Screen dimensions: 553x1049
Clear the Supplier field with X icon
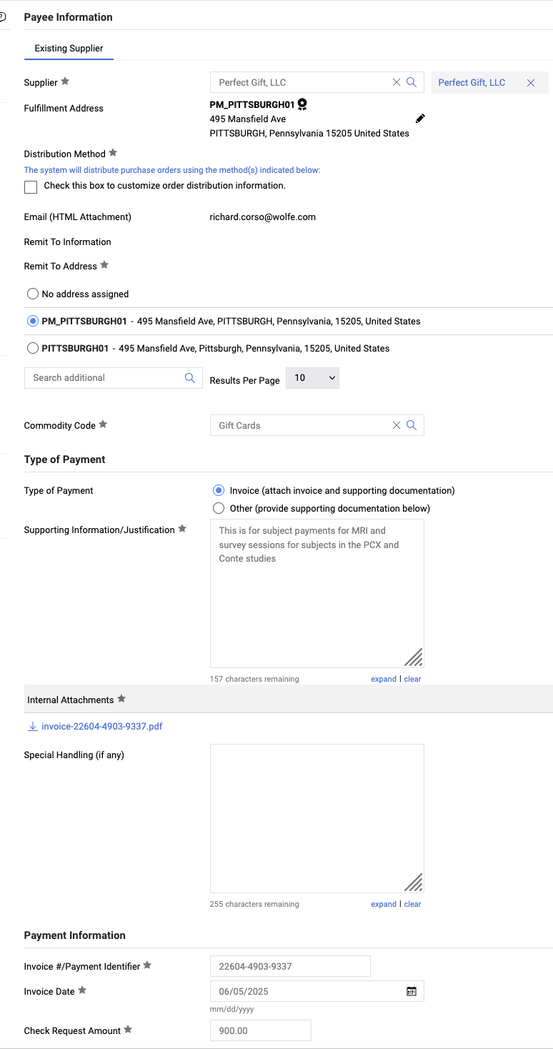coord(397,82)
